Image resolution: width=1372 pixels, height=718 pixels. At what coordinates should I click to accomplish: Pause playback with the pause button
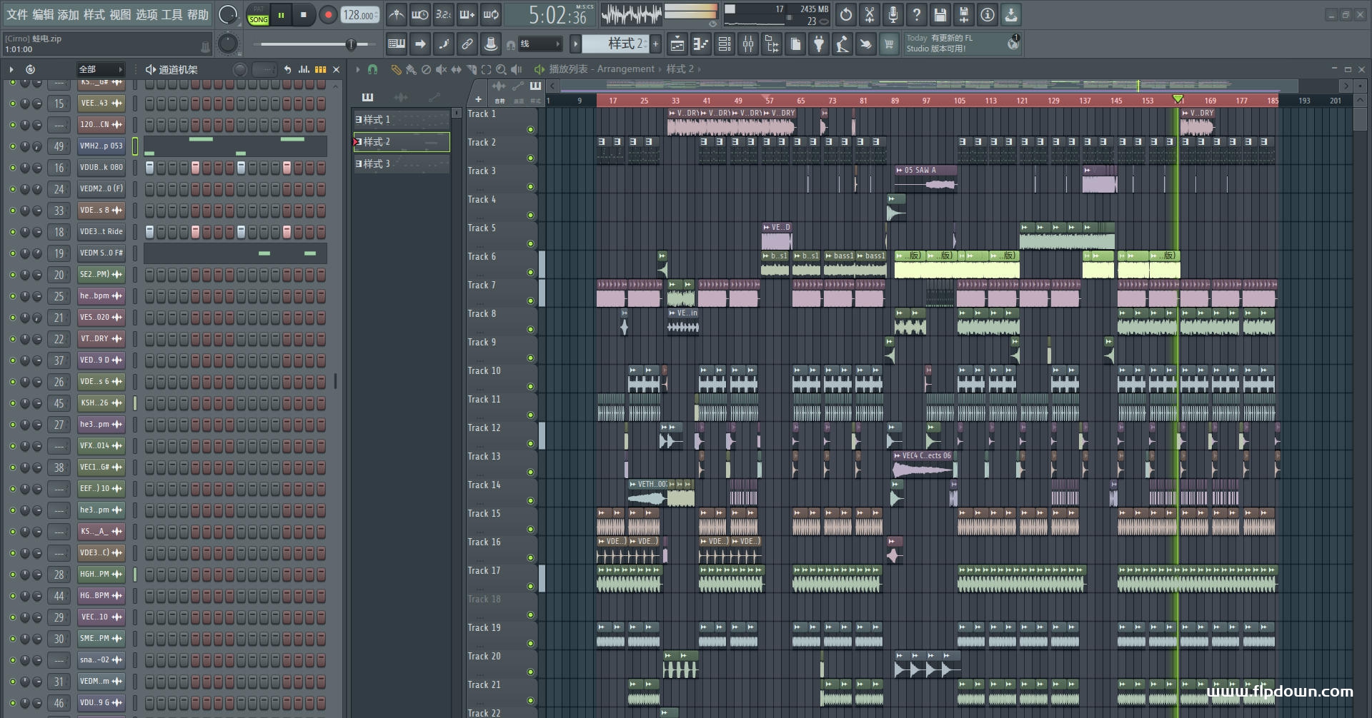coord(282,15)
